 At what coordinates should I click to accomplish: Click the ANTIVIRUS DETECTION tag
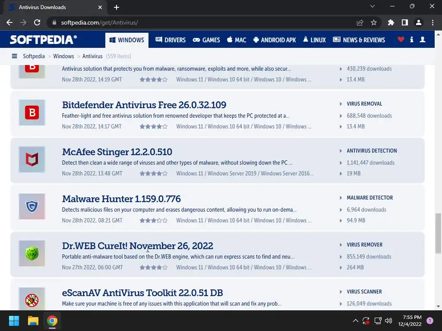(372, 151)
